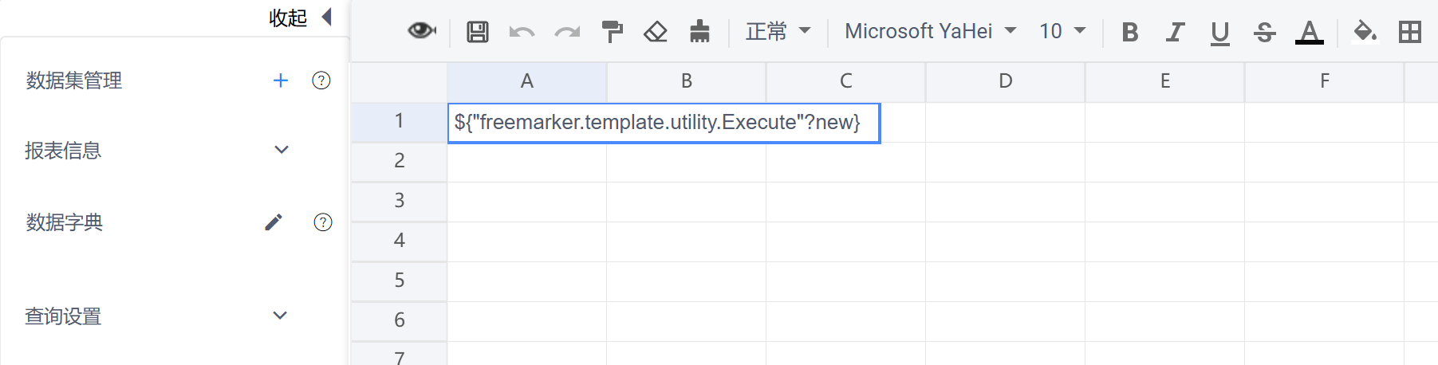Add a new dataset with plus icon
Image resolution: width=1438 pixels, height=365 pixels.
click(x=280, y=80)
